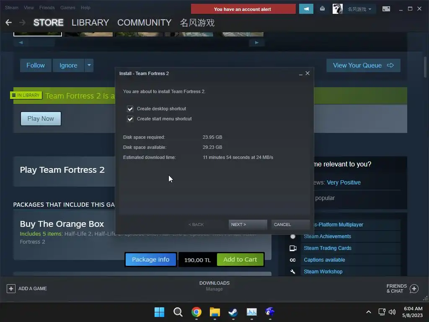The width and height of the screenshot is (429, 322).
Task: Open the View menu
Action: 29,8
